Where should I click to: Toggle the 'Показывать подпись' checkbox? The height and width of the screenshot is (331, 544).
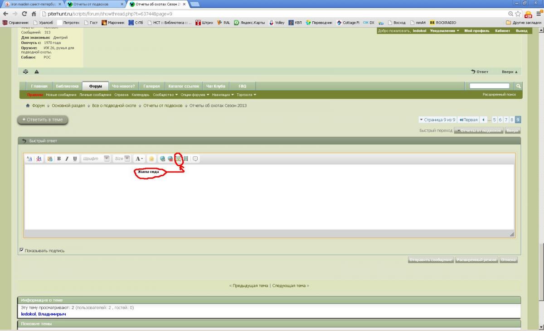coord(22,250)
